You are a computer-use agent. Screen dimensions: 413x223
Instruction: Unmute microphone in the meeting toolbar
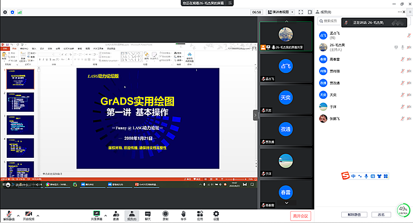[x=9, y=216]
